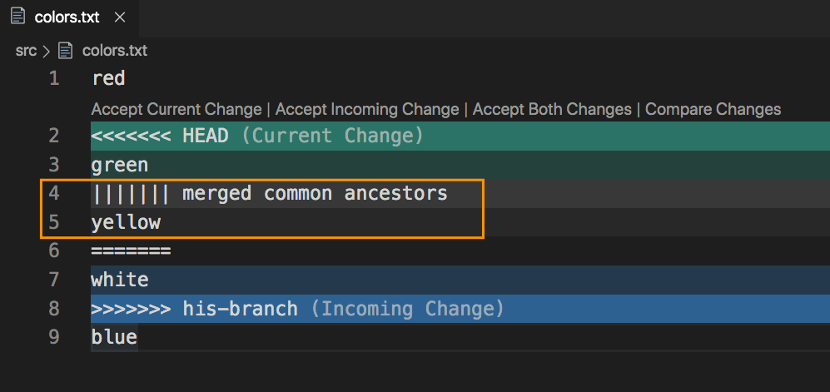830x392 pixels.
Task: Click the HEAD Current Change marker line
Action: [257, 136]
